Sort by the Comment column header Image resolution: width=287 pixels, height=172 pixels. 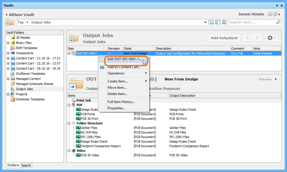[241, 48]
